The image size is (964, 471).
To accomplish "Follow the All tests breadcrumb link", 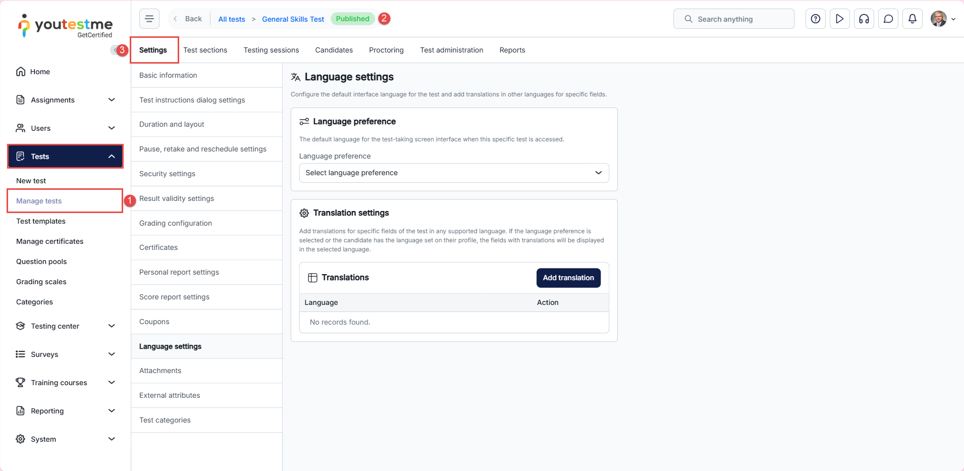I will coord(231,19).
